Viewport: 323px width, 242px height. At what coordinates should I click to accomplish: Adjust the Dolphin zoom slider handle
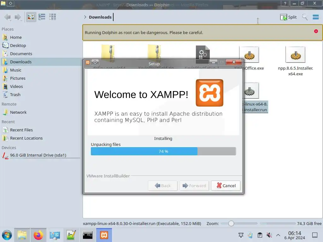point(231,223)
